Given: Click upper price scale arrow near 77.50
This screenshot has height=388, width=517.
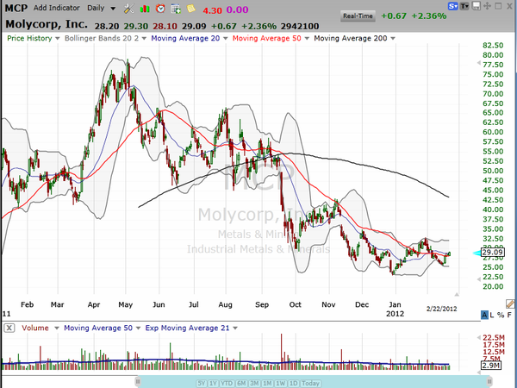Looking at the screenshot, I should 479,63.
